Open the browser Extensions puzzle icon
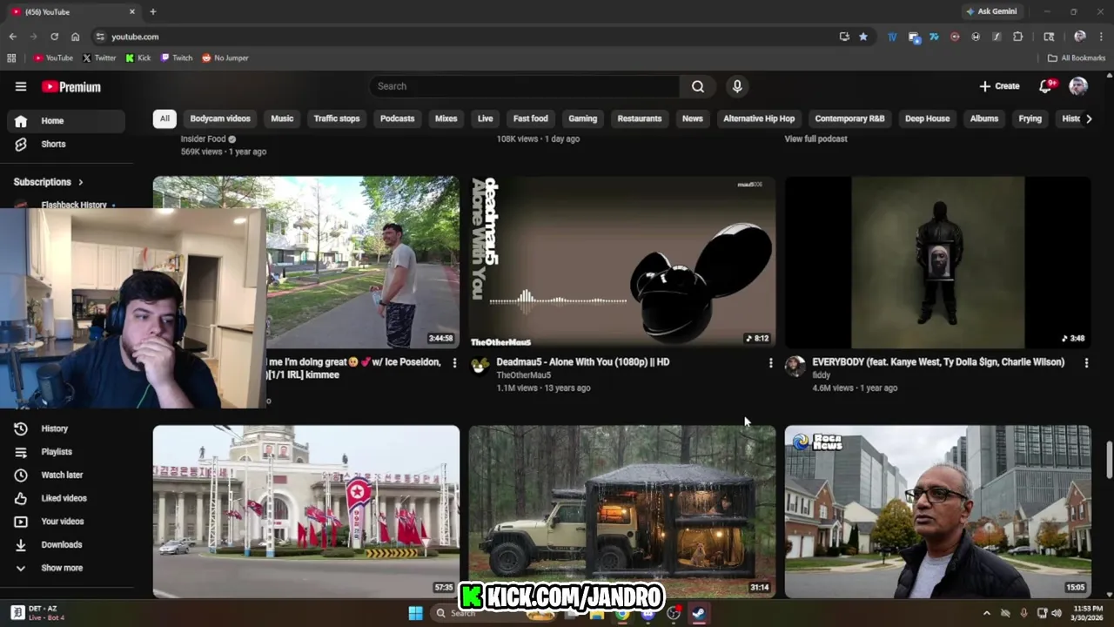 [1017, 37]
